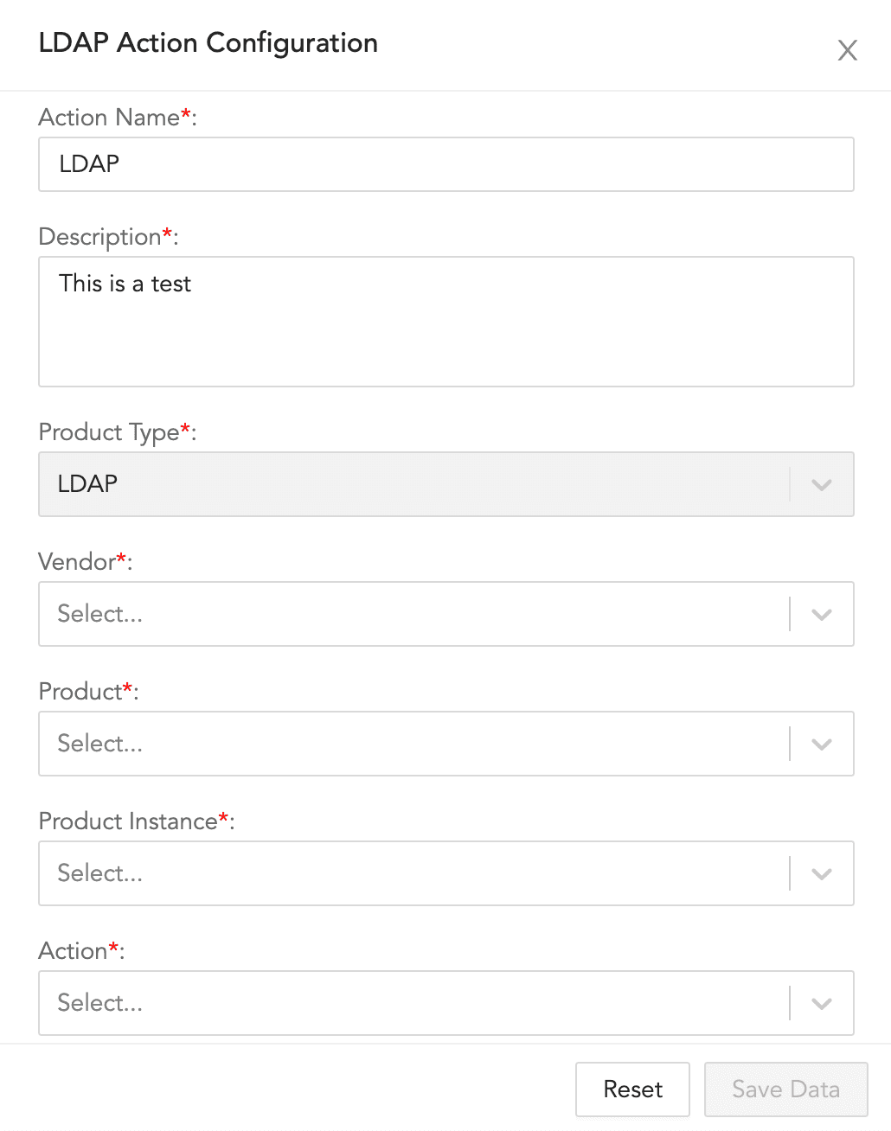Click the Product dropdown chevron icon
891x1131 pixels.
click(x=821, y=744)
